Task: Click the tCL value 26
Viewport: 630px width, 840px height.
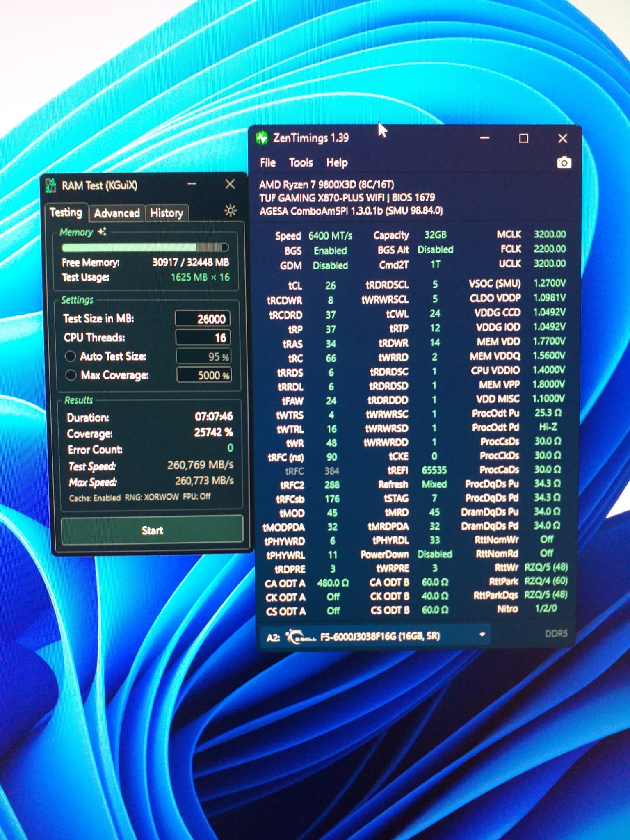Action: [331, 285]
